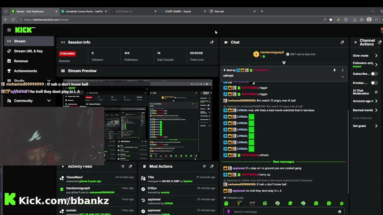Click the dashboard.kick.com address bar

171,20
